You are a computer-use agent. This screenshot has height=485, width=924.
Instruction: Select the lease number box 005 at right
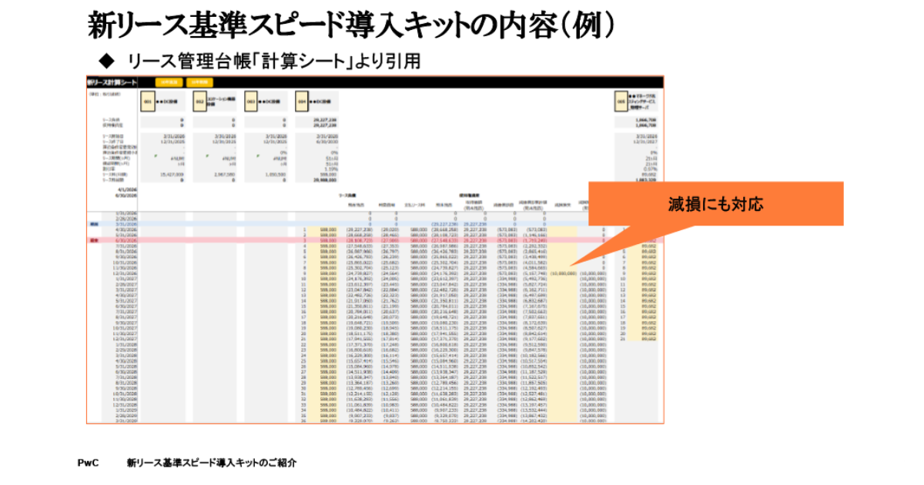coord(621,101)
